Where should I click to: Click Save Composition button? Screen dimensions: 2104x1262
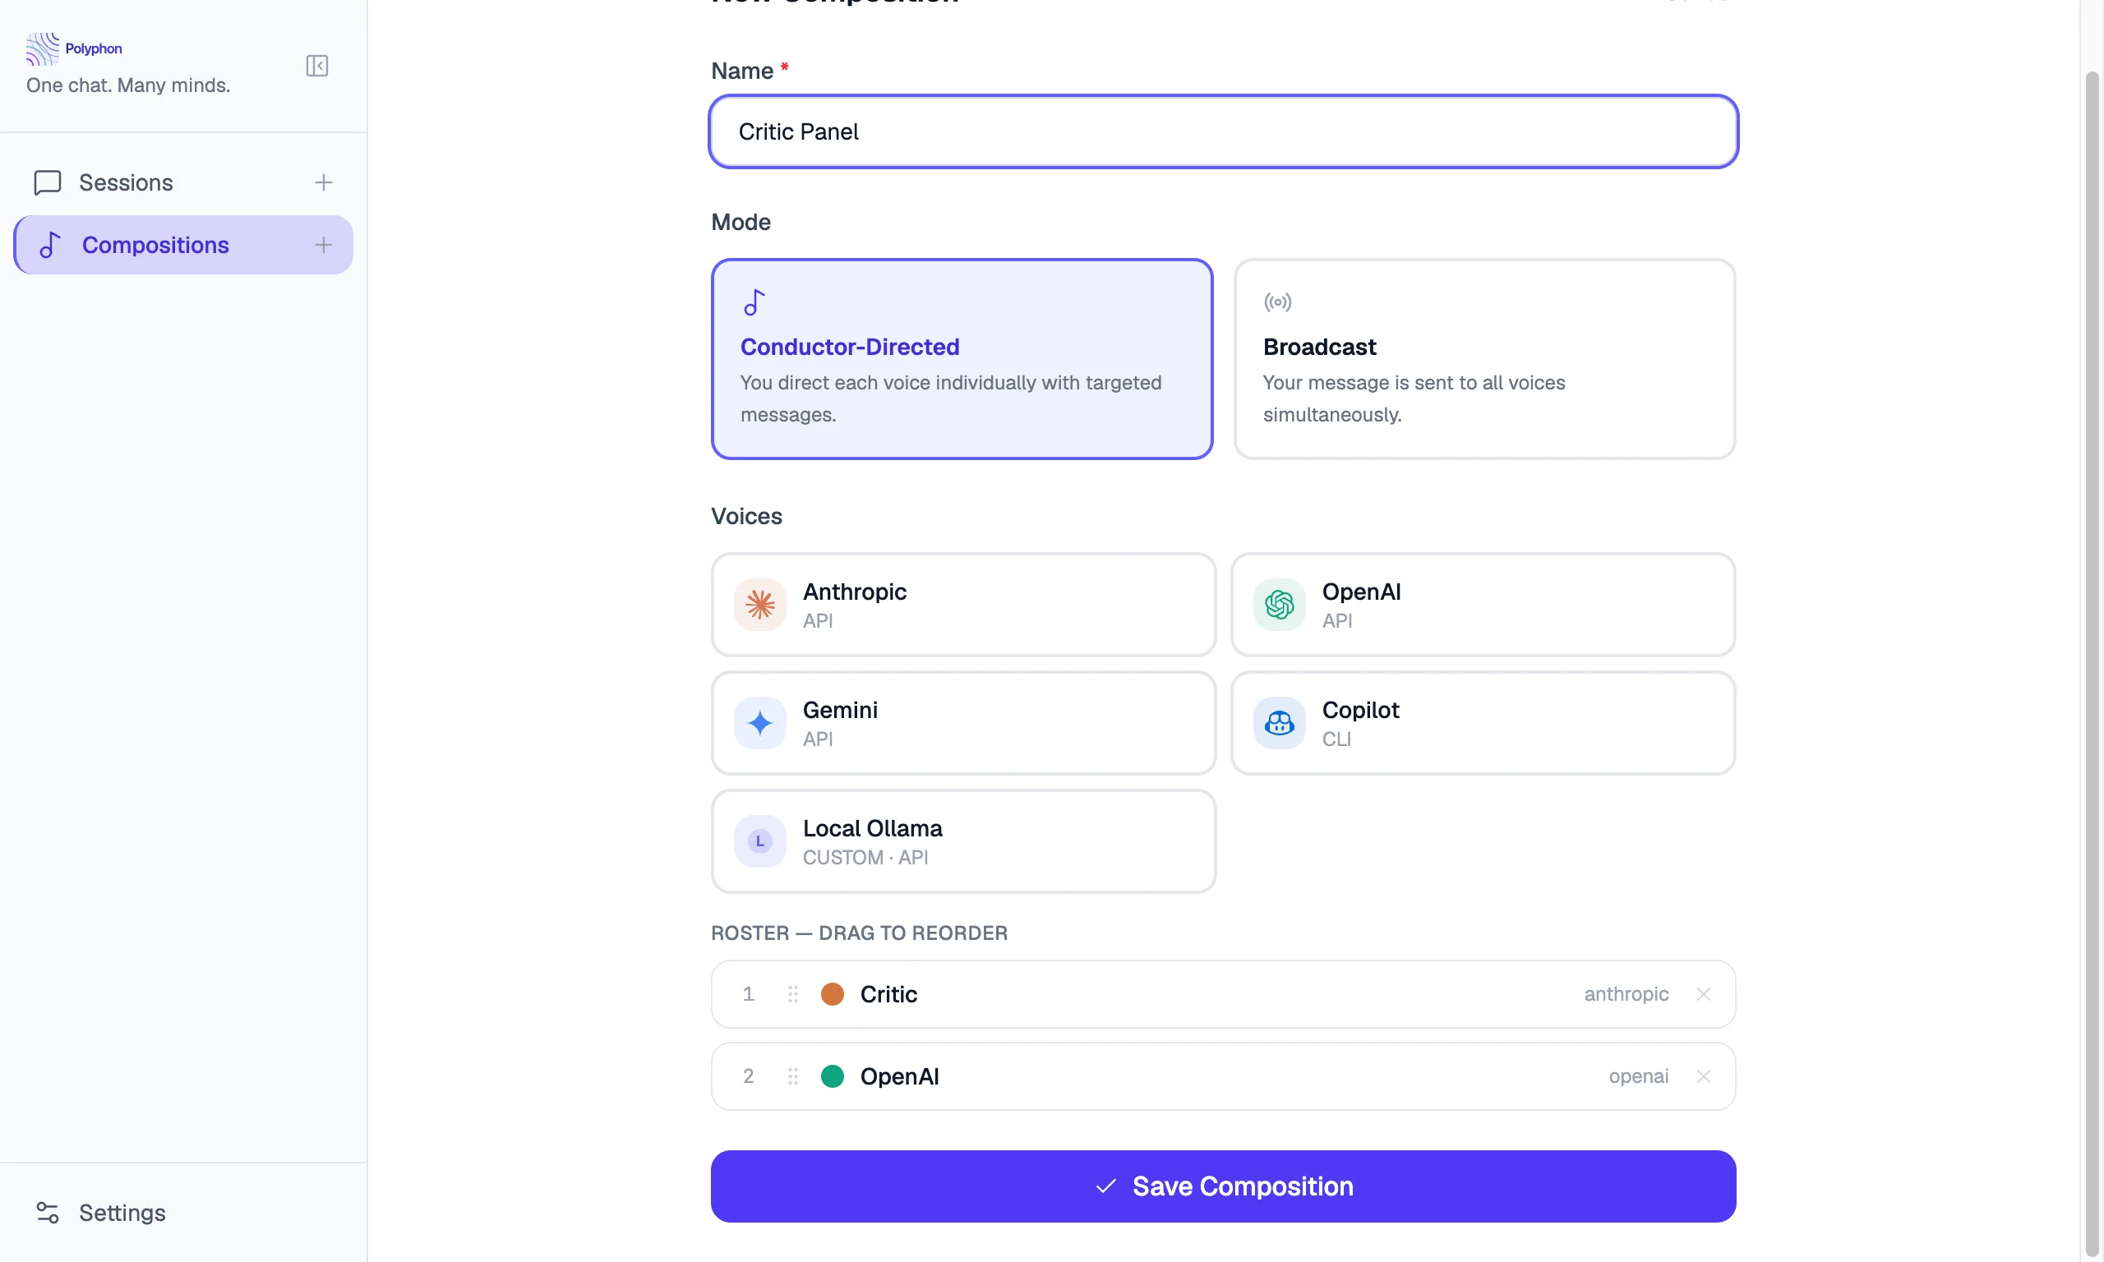[1223, 1186]
